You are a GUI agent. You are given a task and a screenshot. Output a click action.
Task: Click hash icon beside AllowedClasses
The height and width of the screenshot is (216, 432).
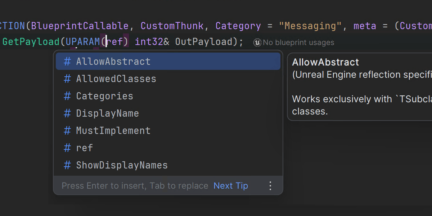[x=67, y=79]
